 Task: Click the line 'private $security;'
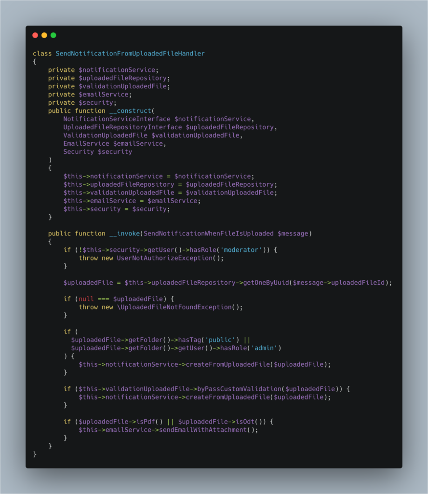pos(82,103)
